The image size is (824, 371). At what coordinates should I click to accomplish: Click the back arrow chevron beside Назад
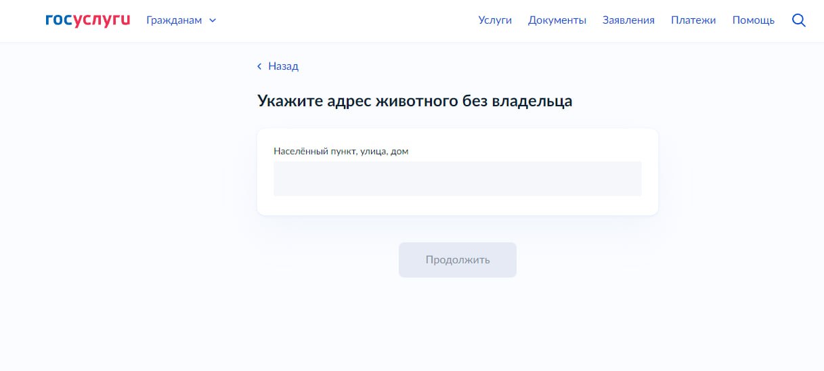click(x=259, y=66)
